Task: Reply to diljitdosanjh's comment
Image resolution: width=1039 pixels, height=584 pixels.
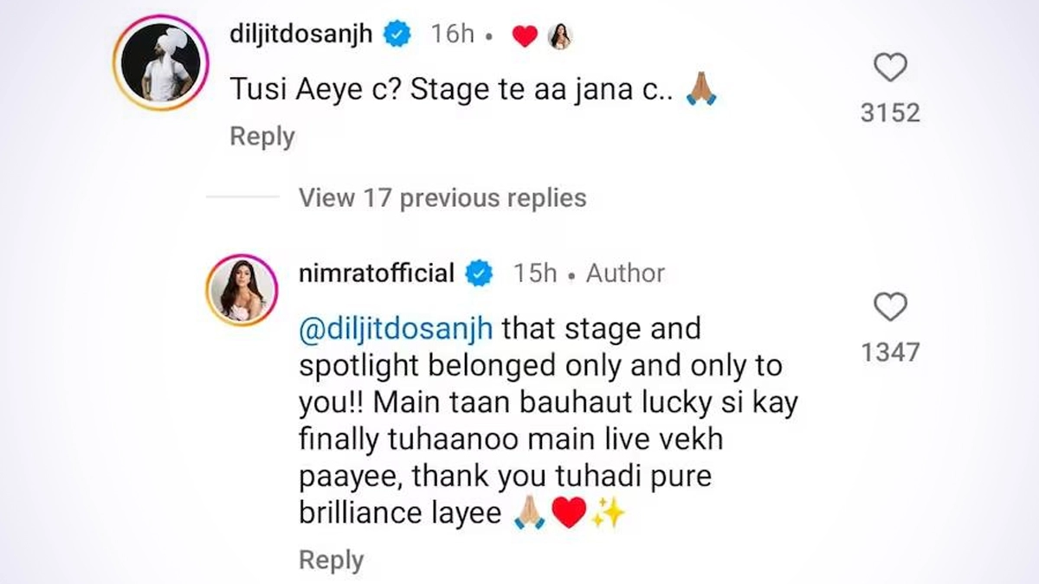Action: tap(262, 136)
